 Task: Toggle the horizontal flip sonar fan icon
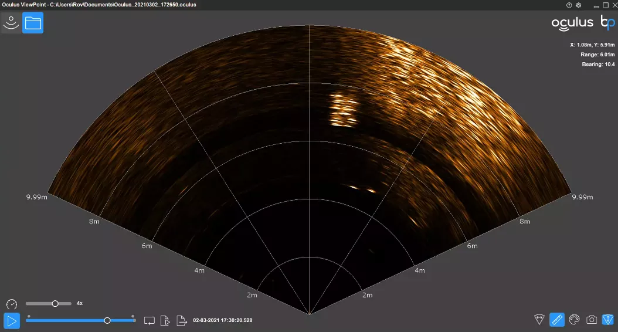tap(539, 320)
